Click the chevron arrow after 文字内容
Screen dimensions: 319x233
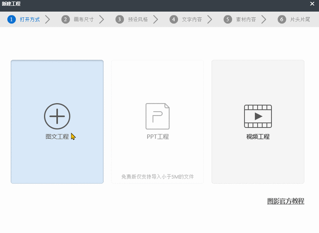tap(210, 19)
